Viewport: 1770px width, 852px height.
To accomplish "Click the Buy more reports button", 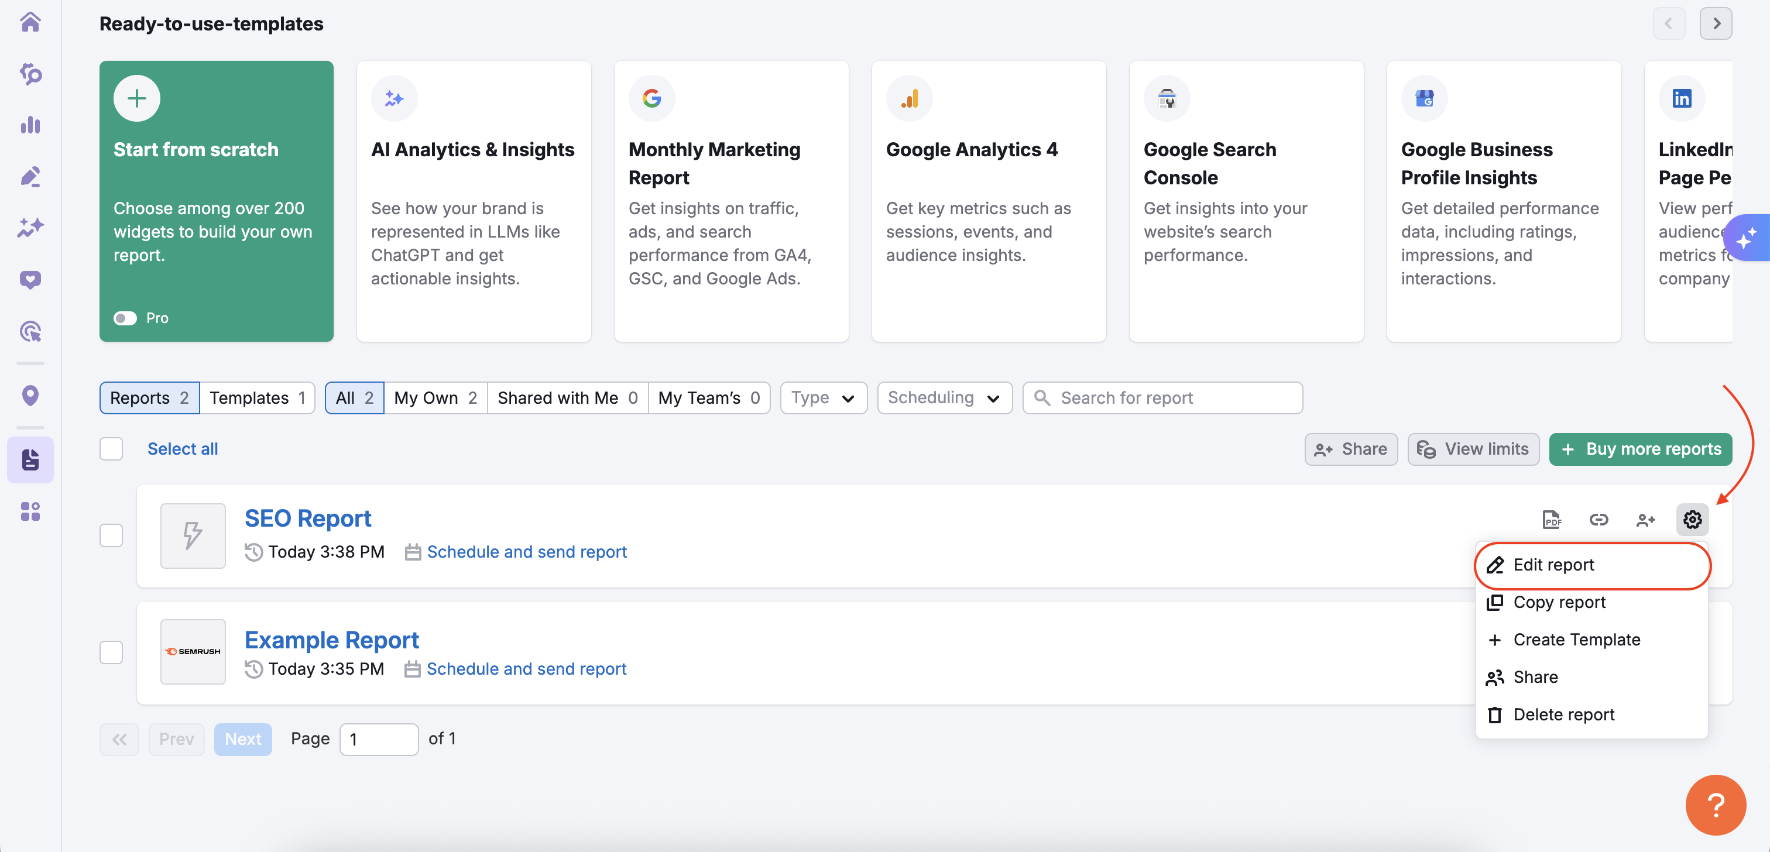I will (1640, 449).
